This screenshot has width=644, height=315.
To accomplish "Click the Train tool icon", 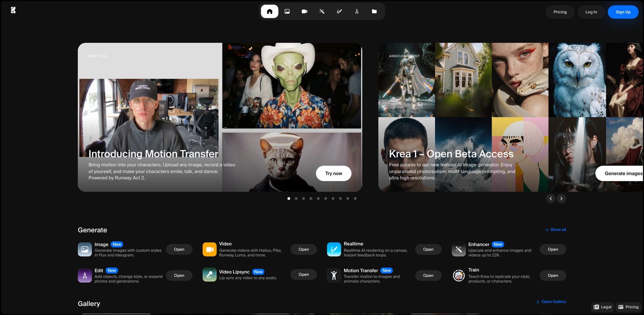I will pos(458,276).
